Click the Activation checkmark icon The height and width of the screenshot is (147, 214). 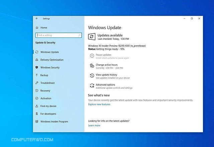point(37,98)
